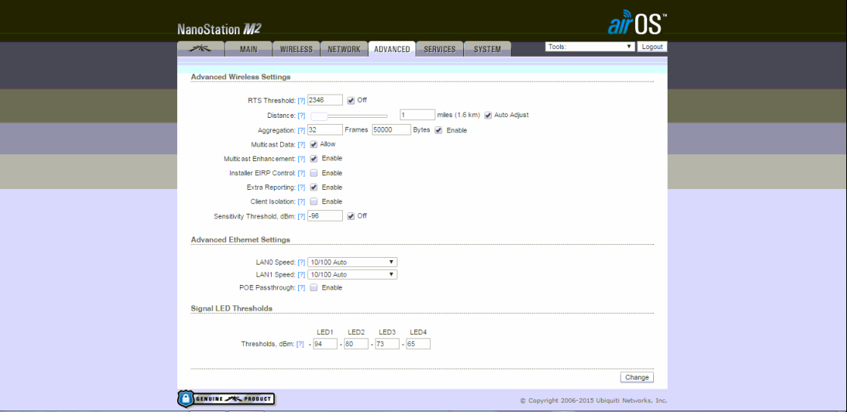847x412 pixels.
Task: Select the ADVANCED tab
Action: click(x=391, y=49)
